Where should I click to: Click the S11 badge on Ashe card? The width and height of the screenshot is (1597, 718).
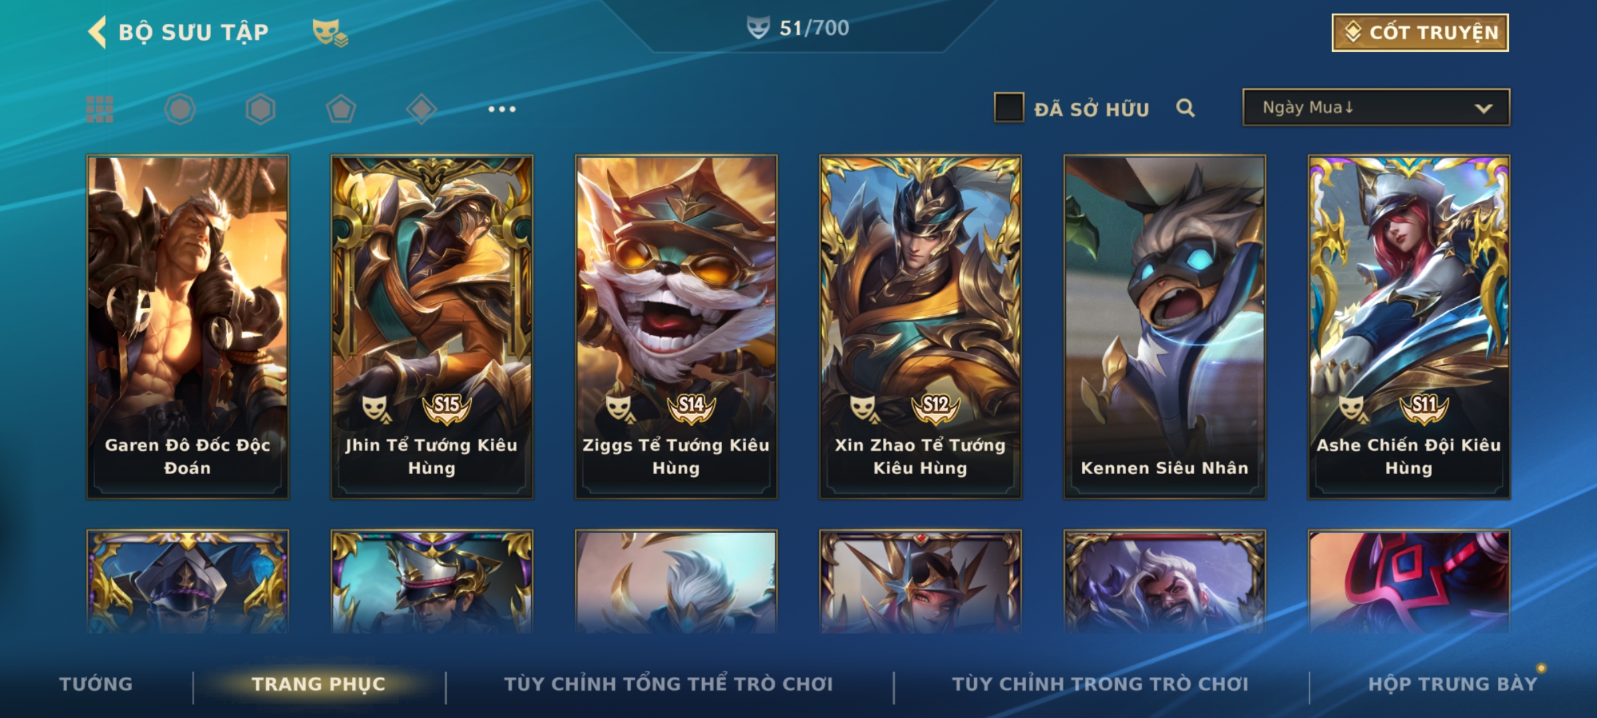[1424, 406]
